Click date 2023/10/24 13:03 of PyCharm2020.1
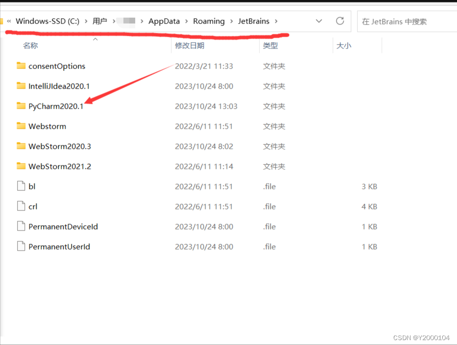Screen dimensions: 457x345 click(x=206, y=106)
